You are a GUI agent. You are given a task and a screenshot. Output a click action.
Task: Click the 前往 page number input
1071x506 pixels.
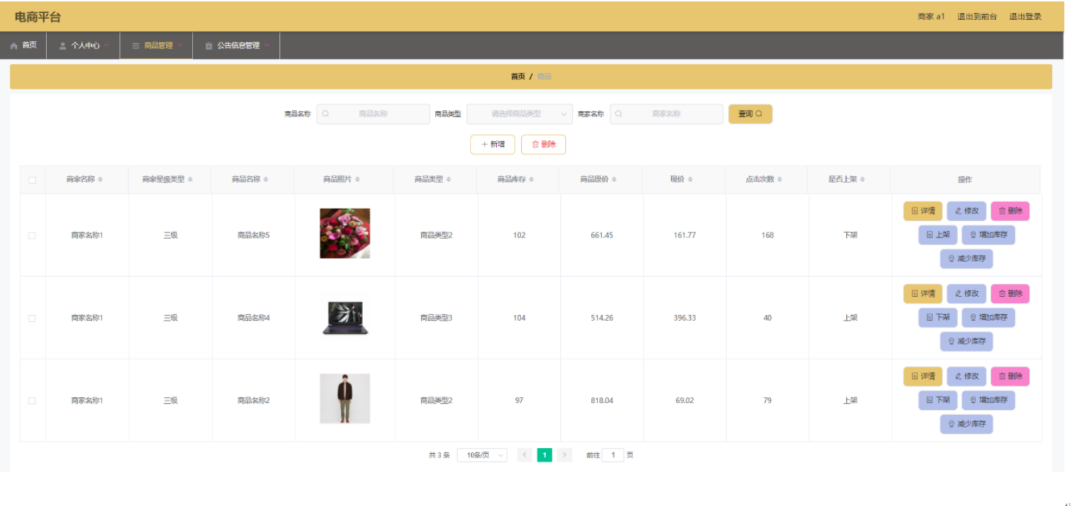[x=613, y=455]
